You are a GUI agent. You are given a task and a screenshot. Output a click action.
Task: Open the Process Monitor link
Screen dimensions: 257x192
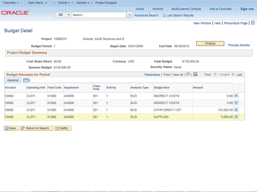[239, 45]
